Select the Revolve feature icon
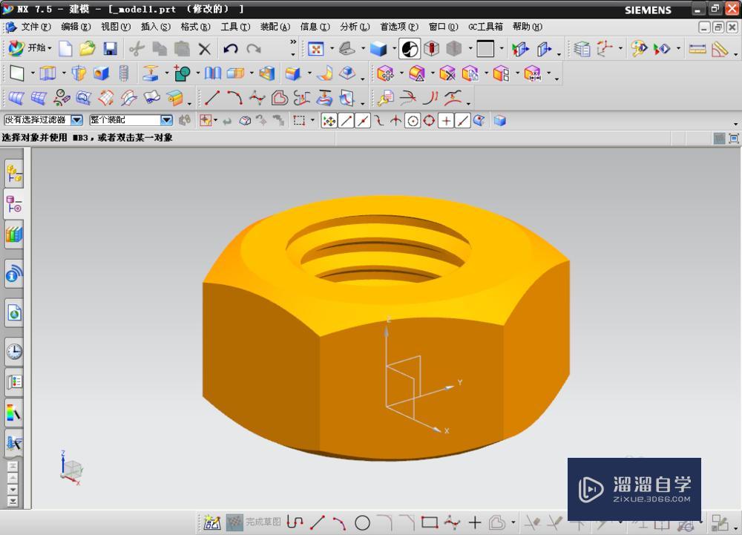742x535 pixels. click(x=79, y=73)
